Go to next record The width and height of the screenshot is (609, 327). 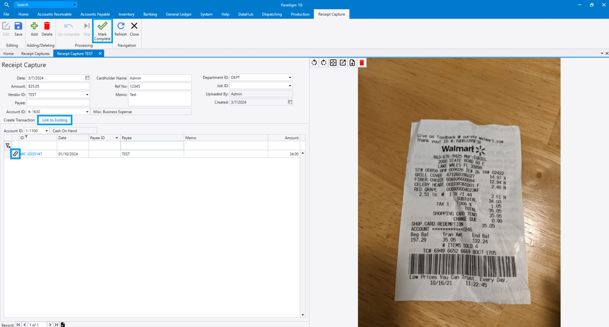[x=50, y=324]
